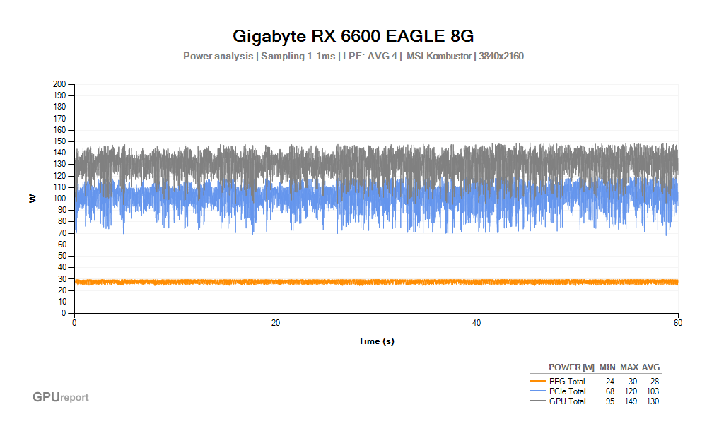Click the gray GPU Total legend line
This screenshot has width=707, height=424.
[x=538, y=401]
